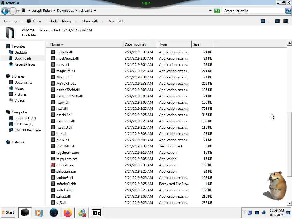Click the network monitor tray icon
The height and width of the screenshot is (219, 292).
click(x=257, y=212)
